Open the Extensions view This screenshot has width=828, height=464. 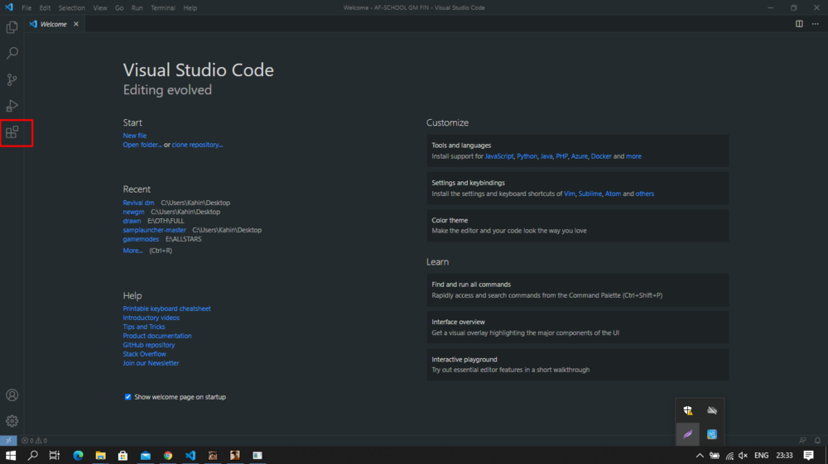point(12,132)
